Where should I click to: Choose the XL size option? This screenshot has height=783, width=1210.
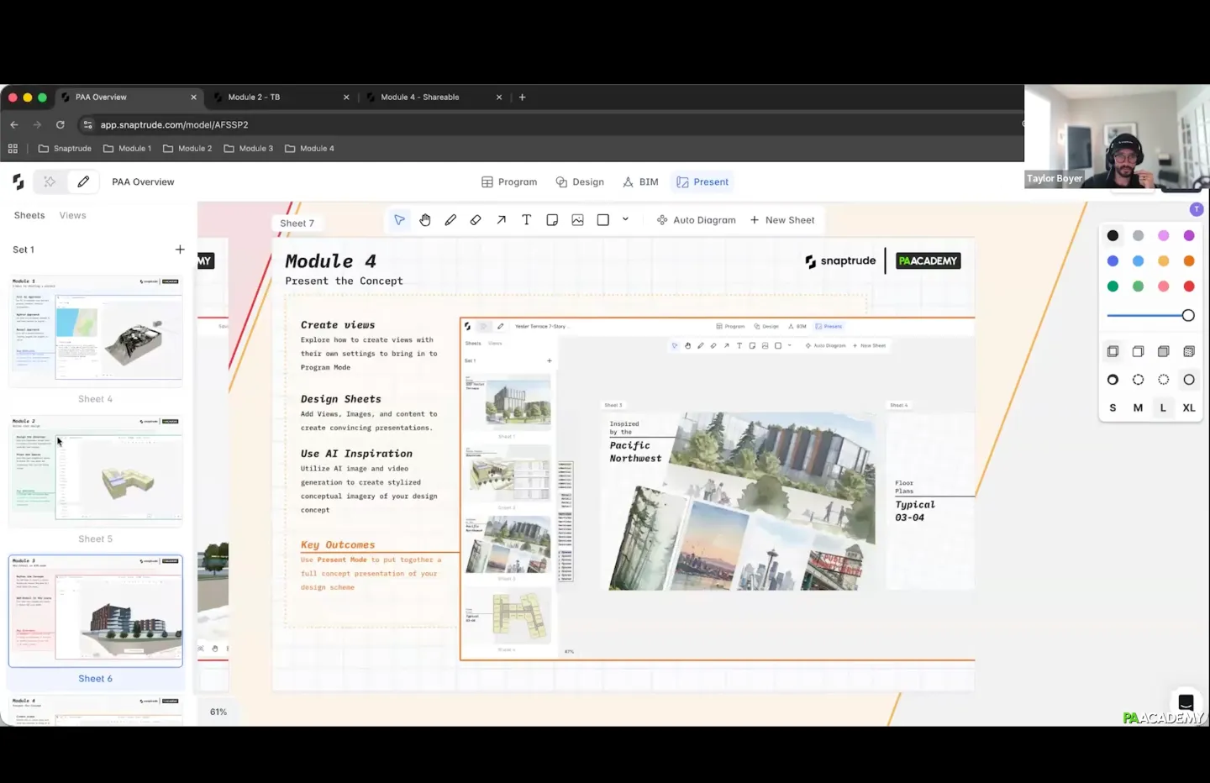point(1188,407)
